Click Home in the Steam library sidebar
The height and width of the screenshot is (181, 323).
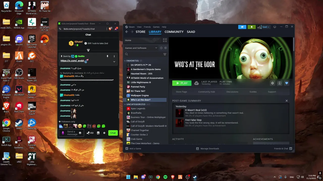coord(142,40)
